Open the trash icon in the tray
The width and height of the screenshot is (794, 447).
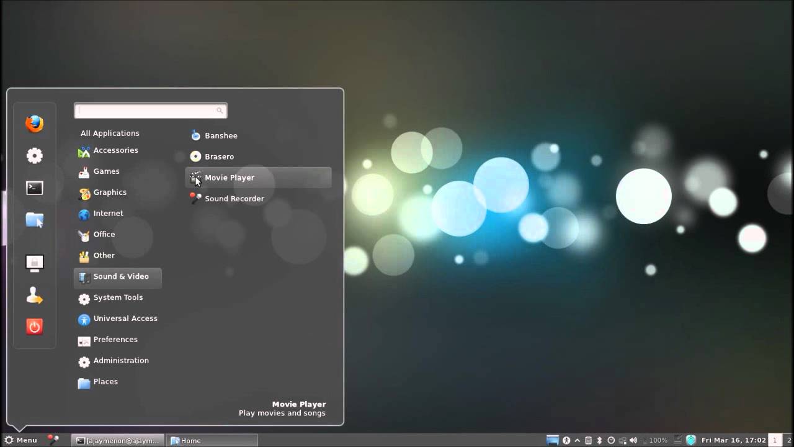[588, 440]
